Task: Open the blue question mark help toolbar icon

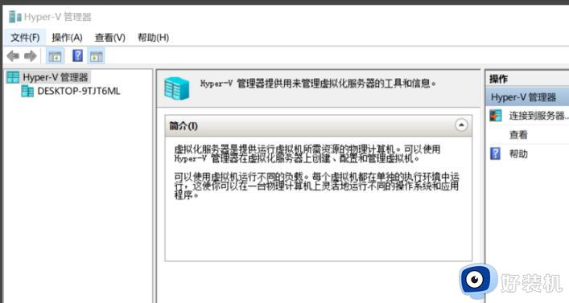Action: pos(77,55)
